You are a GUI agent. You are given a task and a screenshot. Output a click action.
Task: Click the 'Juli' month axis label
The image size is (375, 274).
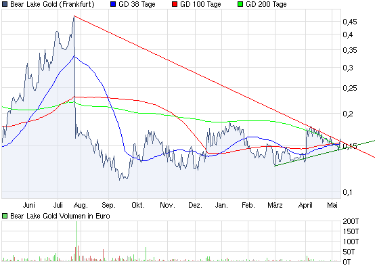58,205
